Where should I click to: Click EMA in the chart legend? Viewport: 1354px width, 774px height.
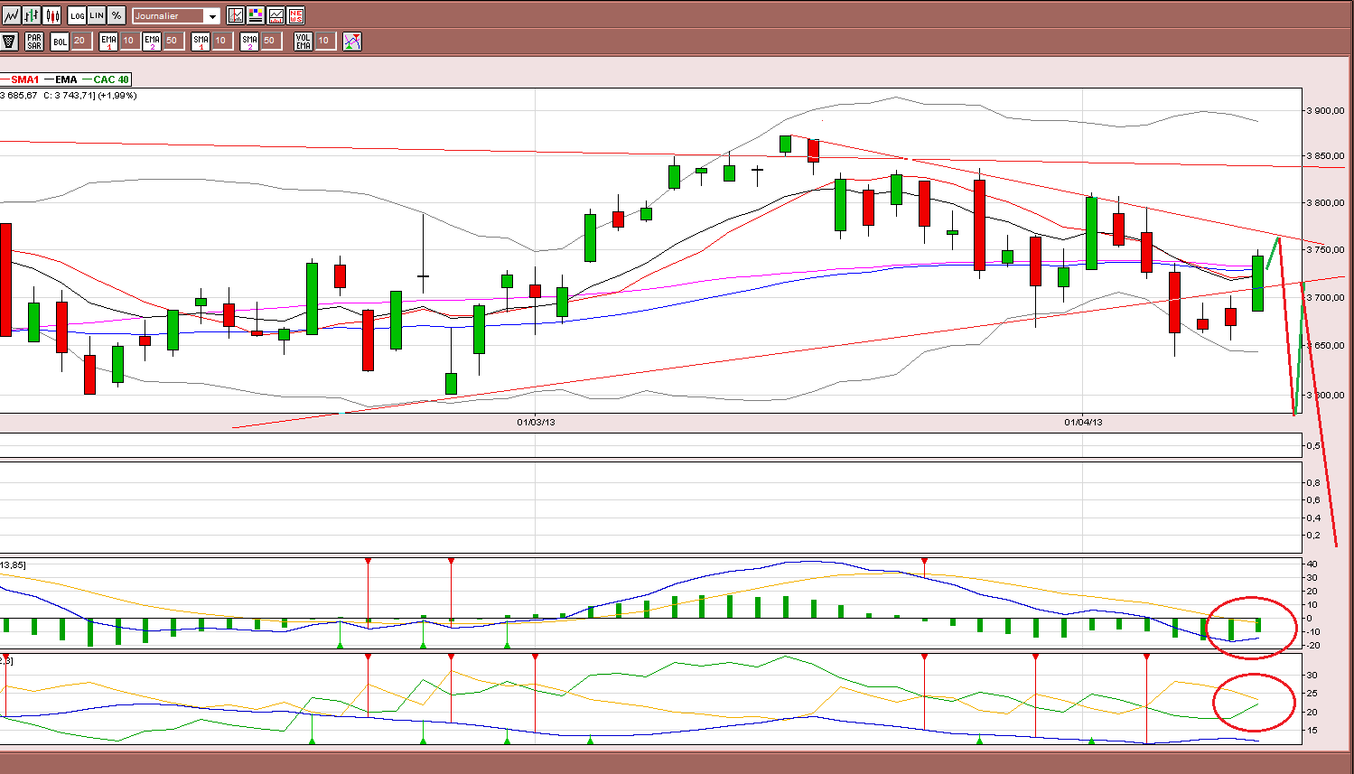[66, 79]
